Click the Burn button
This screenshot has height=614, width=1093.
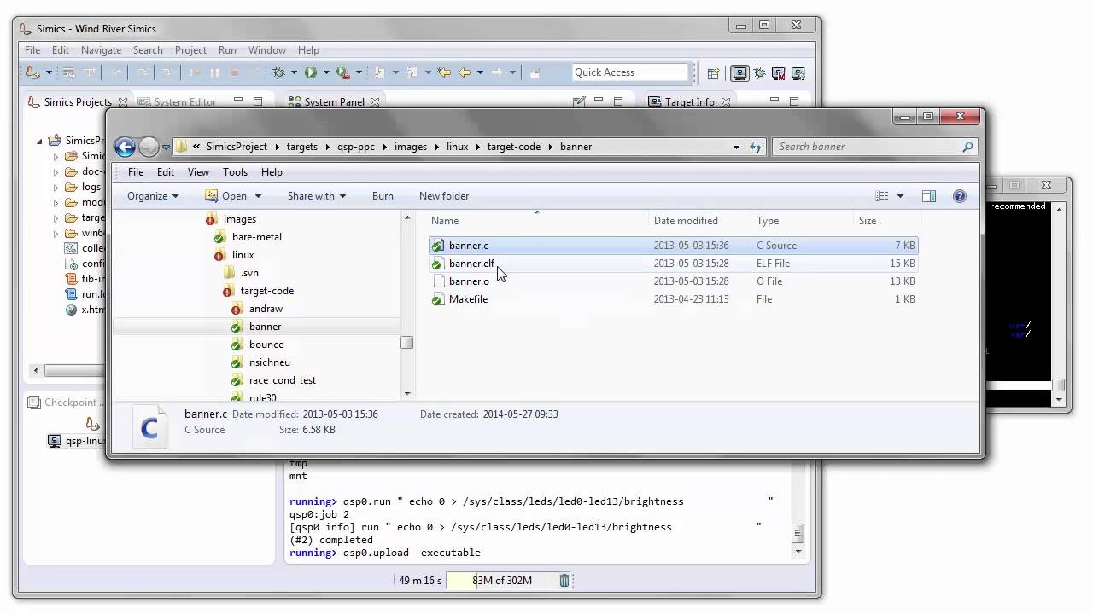coord(383,196)
